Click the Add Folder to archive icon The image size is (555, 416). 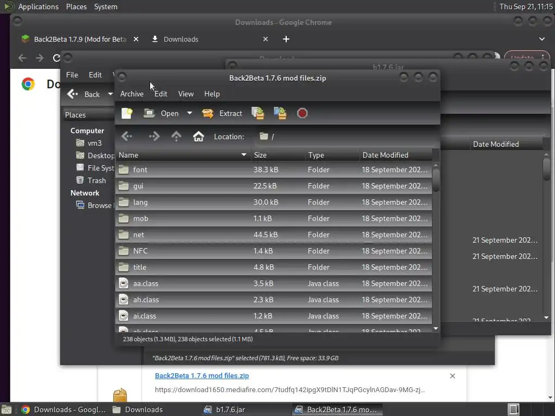click(280, 113)
